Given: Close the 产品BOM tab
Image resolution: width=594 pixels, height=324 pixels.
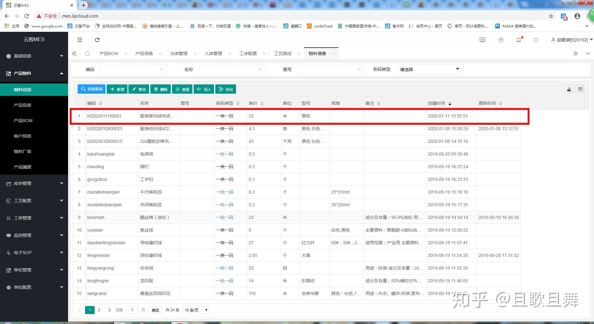Looking at the screenshot, I should (x=125, y=53).
